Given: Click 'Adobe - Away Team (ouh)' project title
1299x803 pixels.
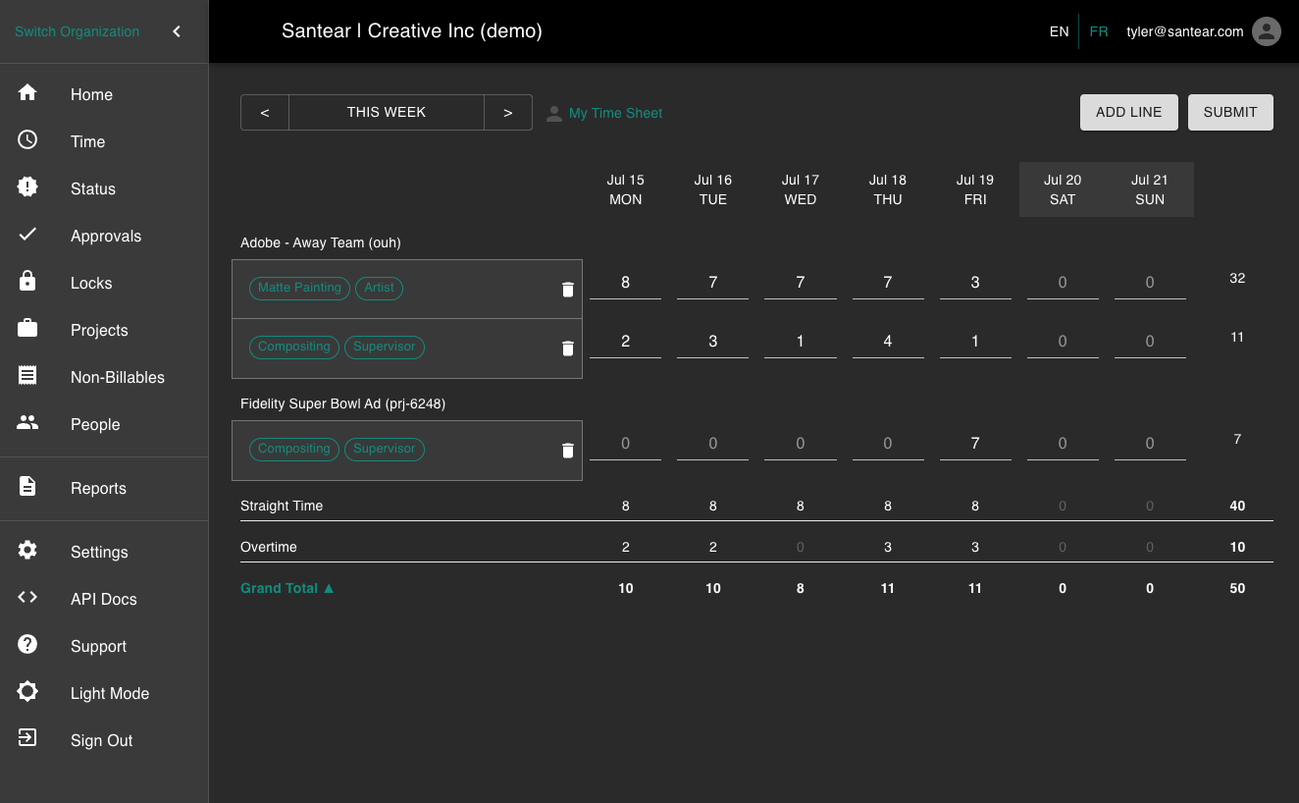Looking at the screenshot, I should pyautogui.click(x=321, y=242).
